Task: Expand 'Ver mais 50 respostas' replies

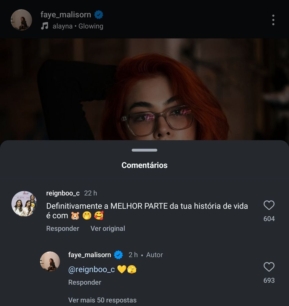Action: pos(102,300)
